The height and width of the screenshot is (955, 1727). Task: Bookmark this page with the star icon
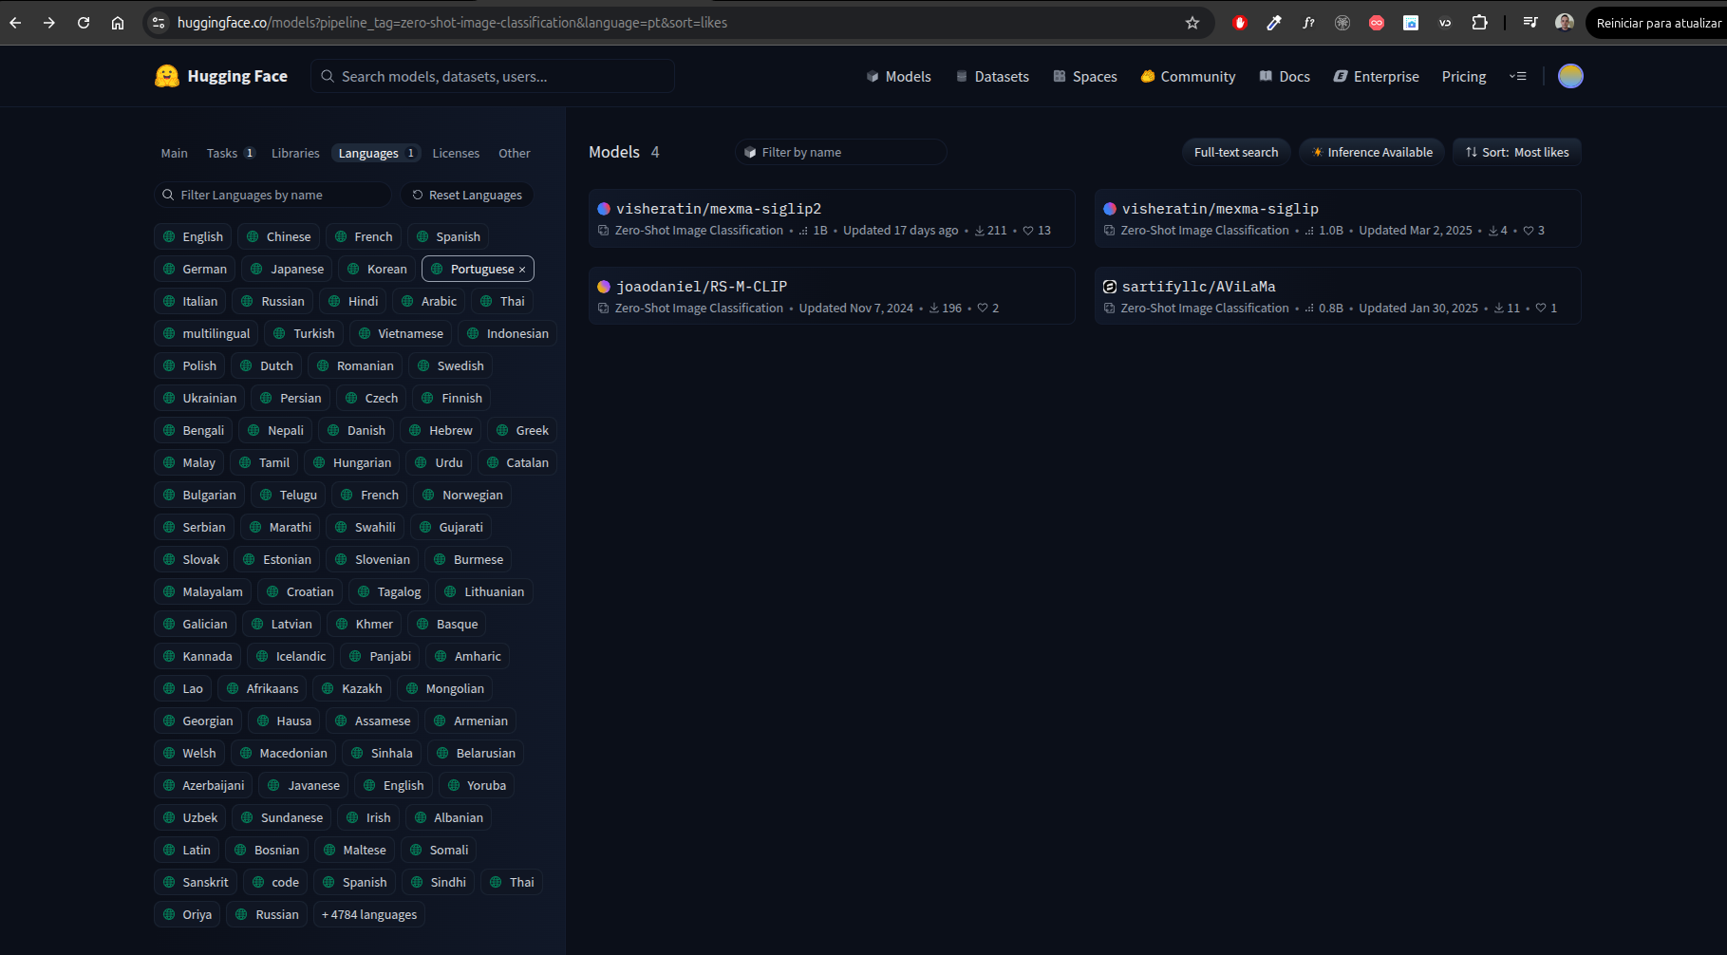(x=1192, y=23)
